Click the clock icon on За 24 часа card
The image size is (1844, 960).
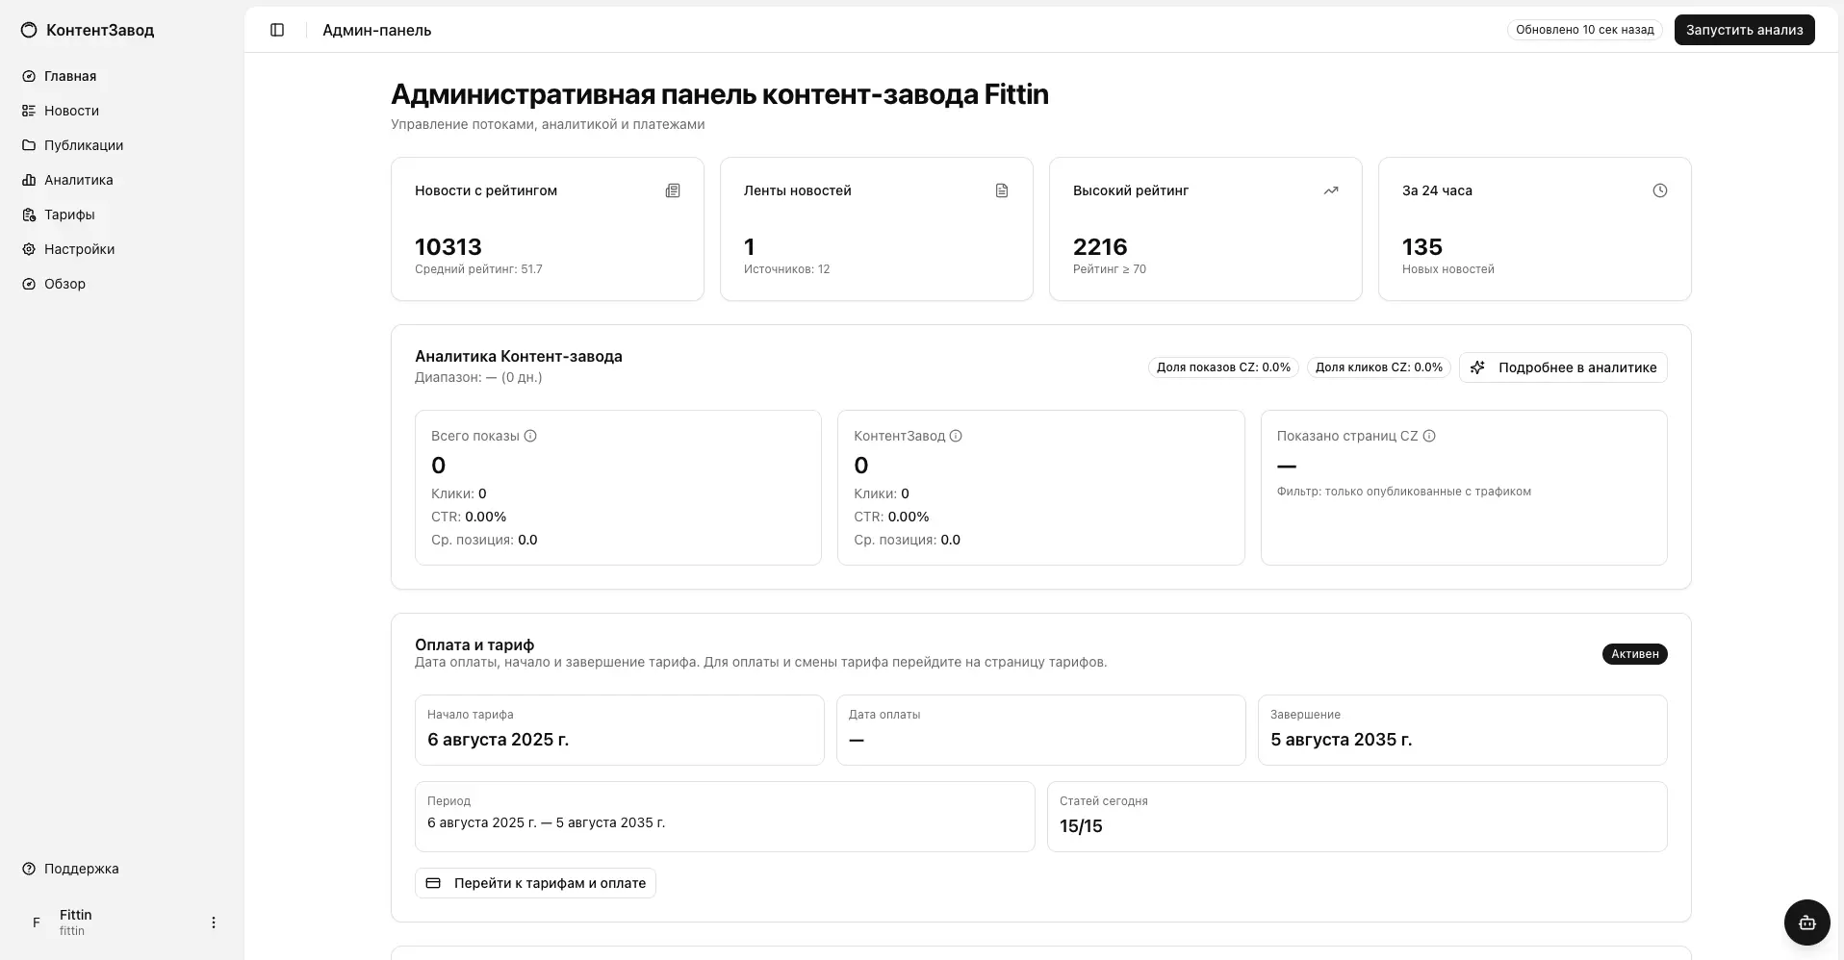[1659, 190]
